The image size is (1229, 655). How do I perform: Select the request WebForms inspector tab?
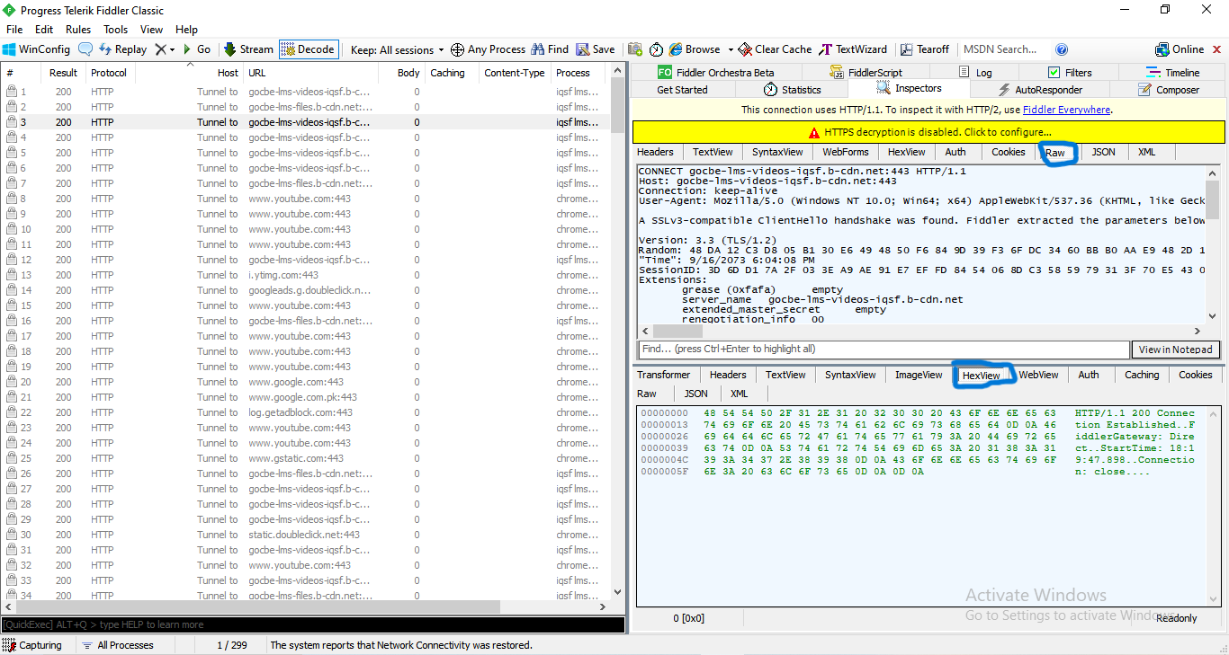point(845,153)
